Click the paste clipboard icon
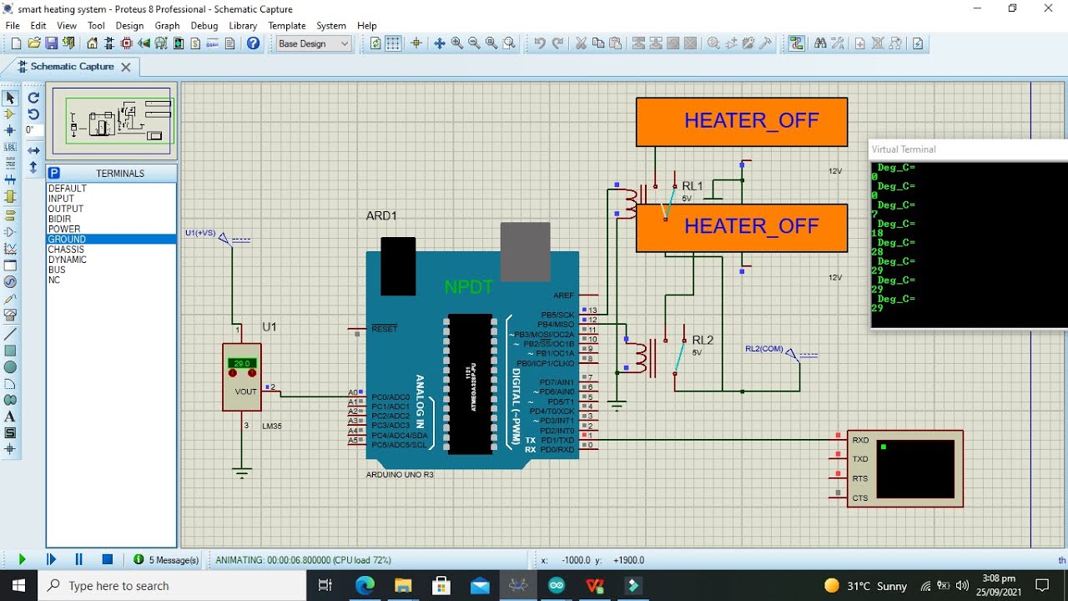The width and height of the screenshot is (1068, 601). click(616, 43)
